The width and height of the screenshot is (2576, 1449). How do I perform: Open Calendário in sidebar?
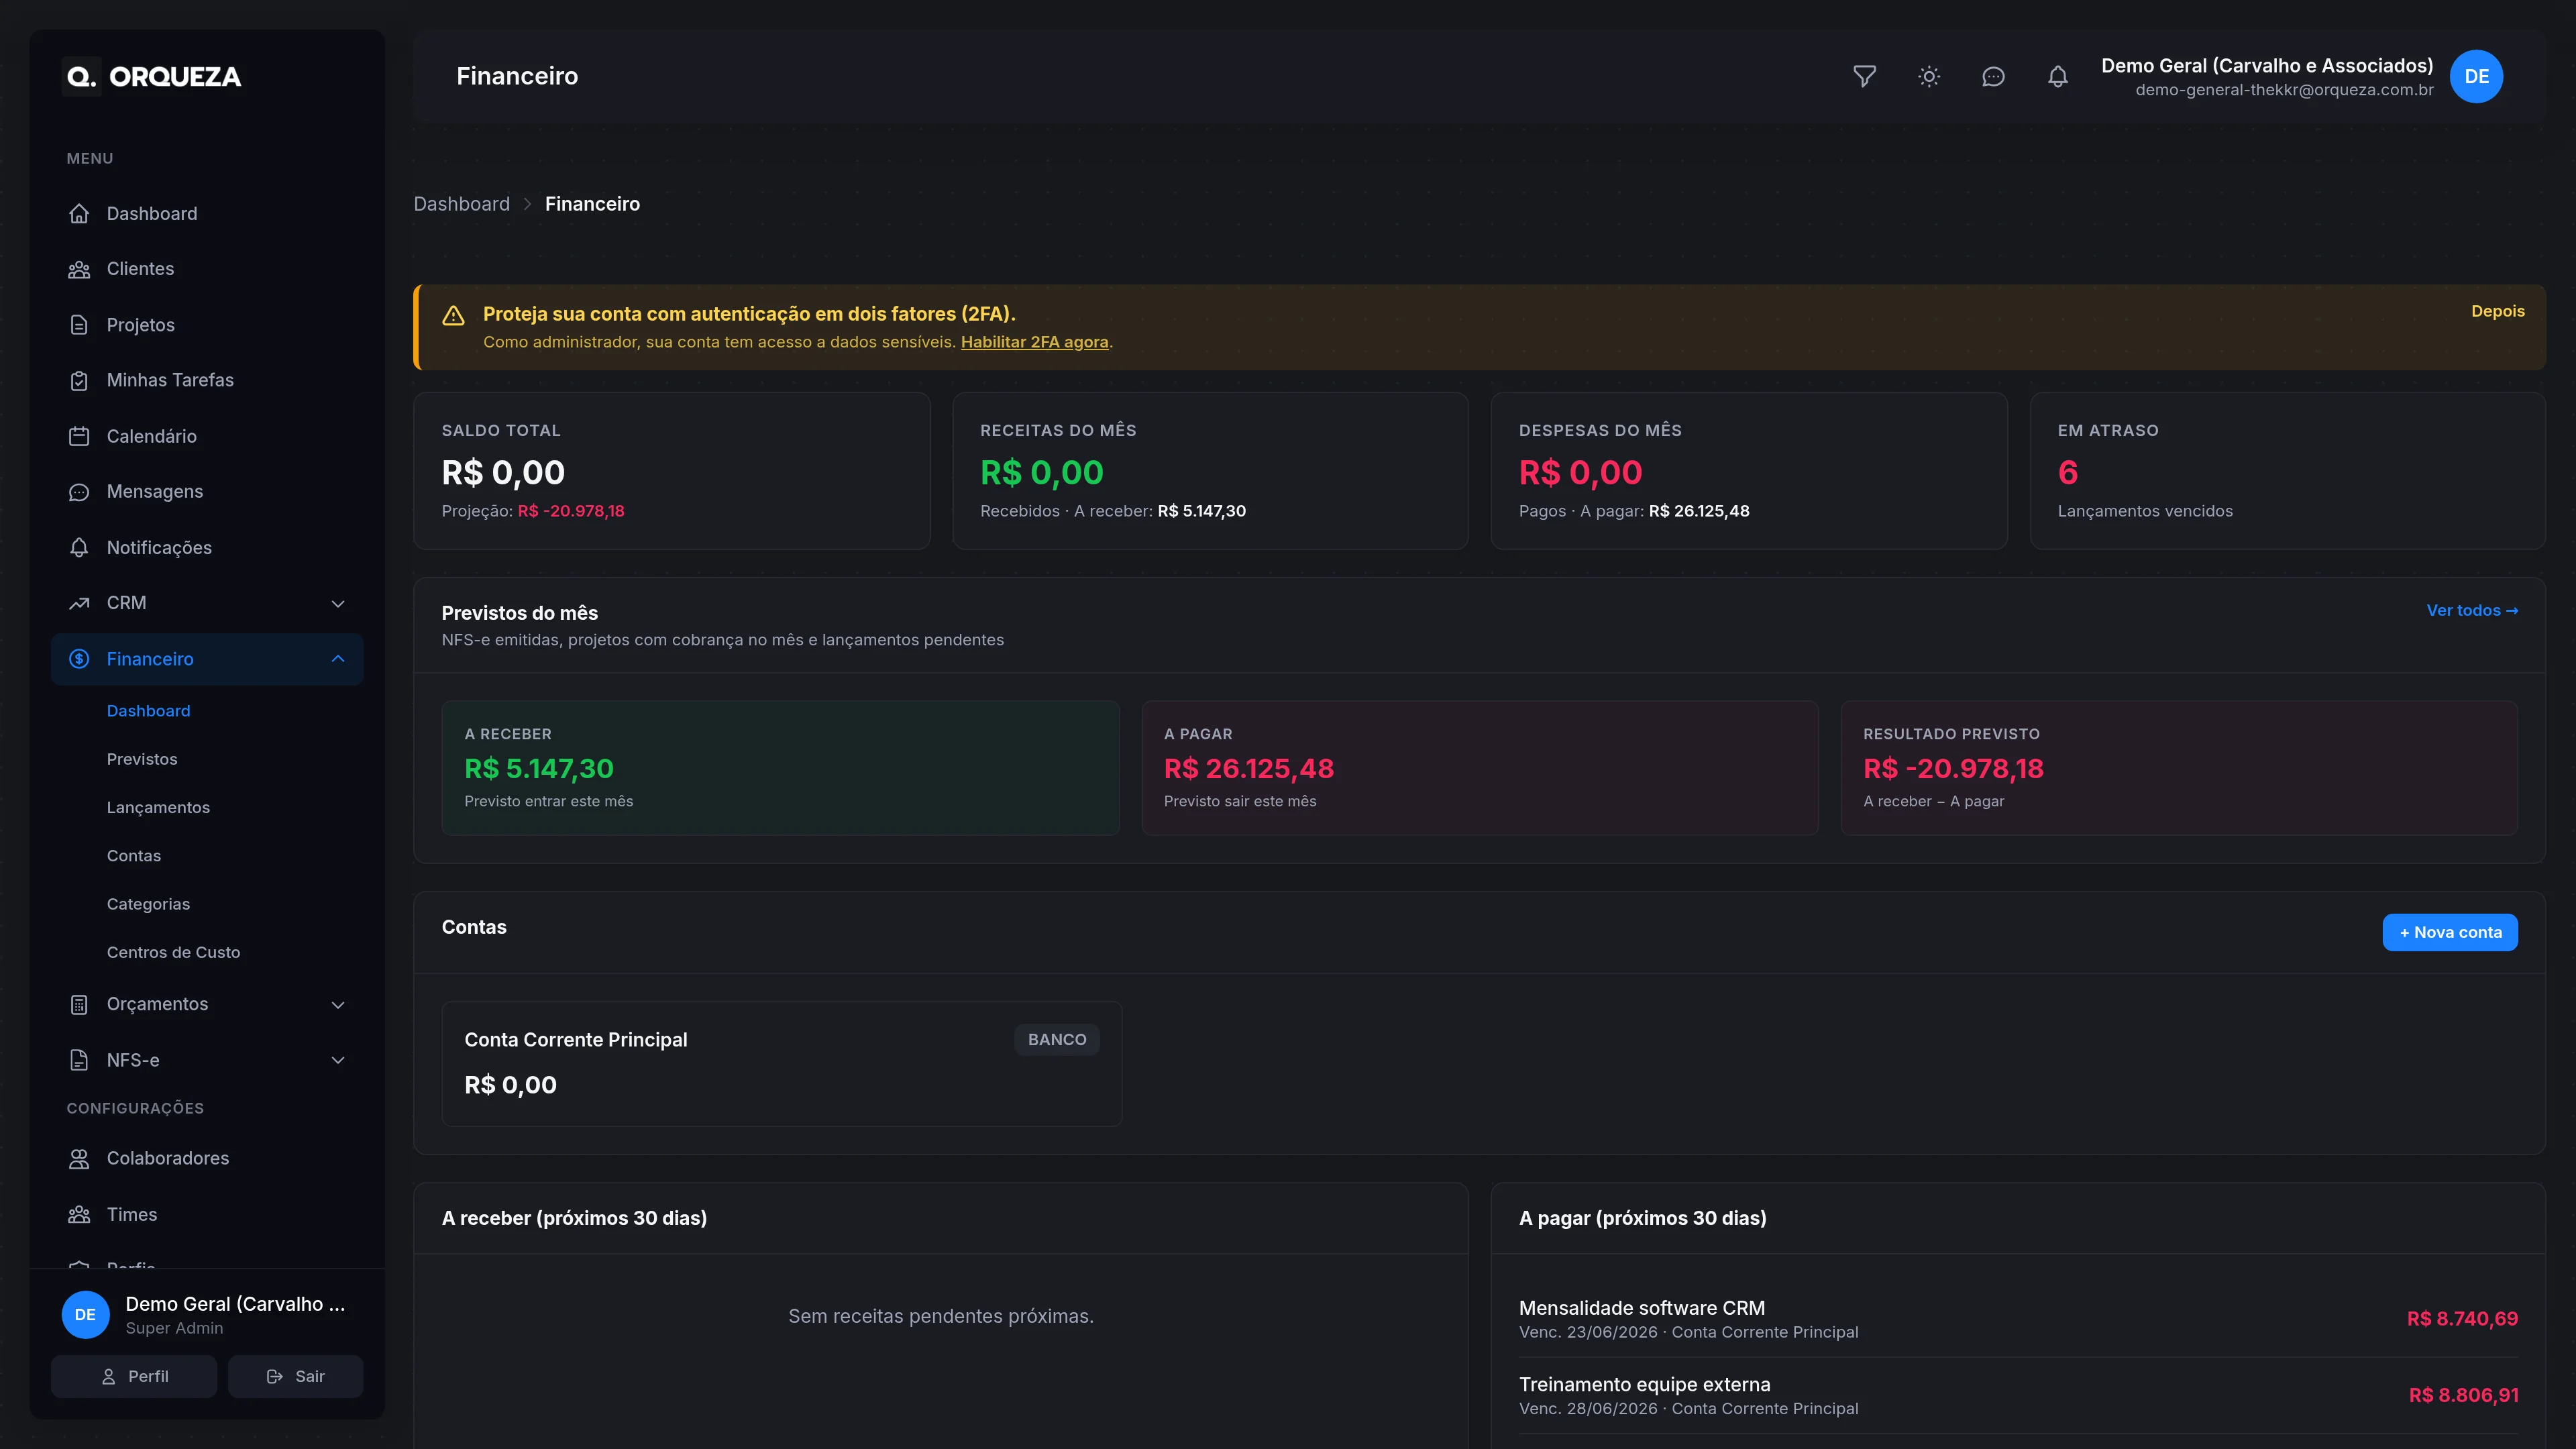pos(207,436)
